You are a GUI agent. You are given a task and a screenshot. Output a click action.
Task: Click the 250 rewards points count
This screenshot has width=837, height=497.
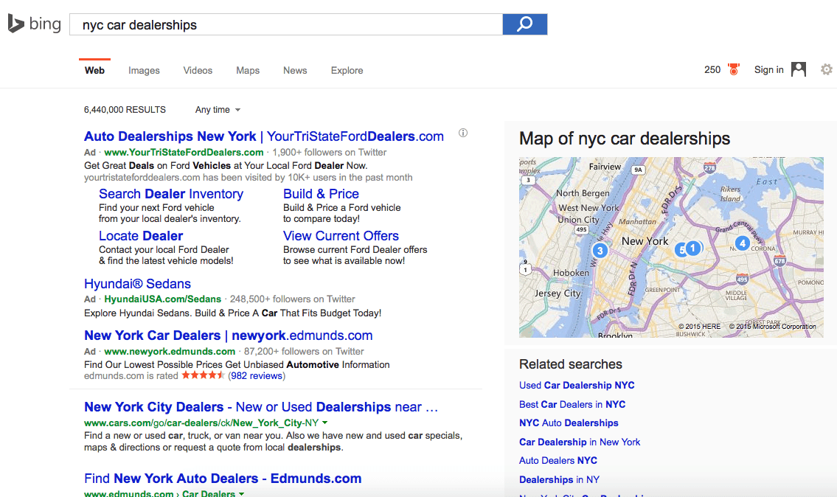click(712, 69)
